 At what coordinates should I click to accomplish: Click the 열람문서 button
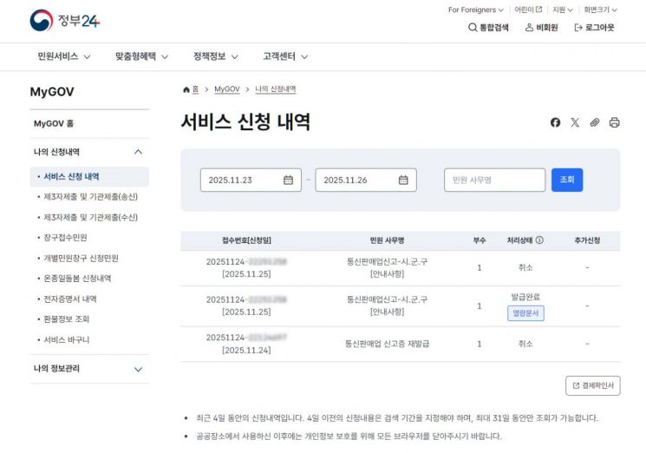click(x=525, y=313)
